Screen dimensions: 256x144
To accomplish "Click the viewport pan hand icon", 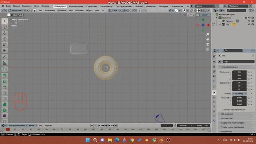I will coord(208,39).
